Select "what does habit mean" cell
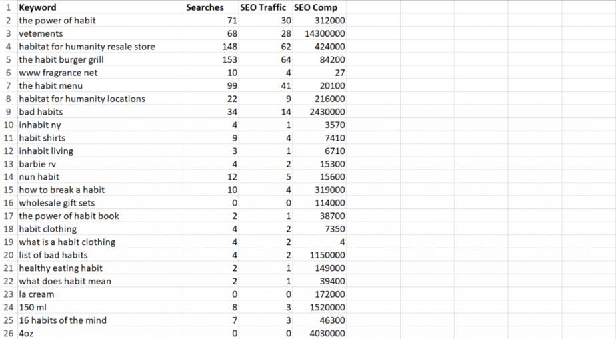 [101, 281]
